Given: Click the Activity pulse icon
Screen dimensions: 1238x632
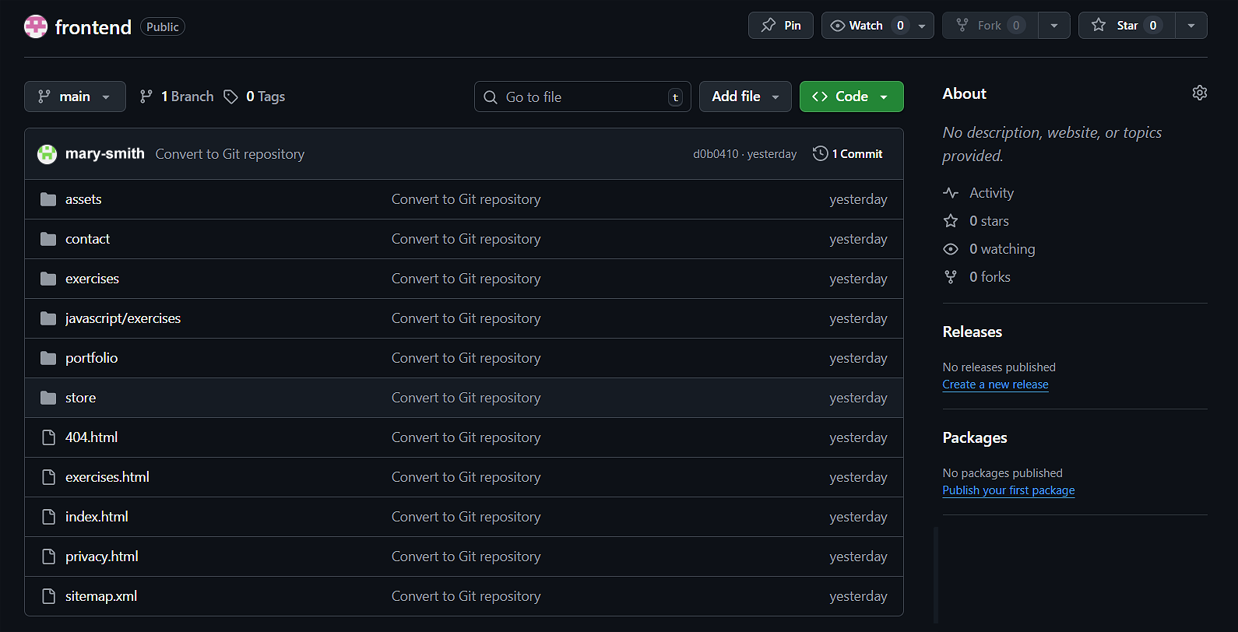Looking at the screenshot, I should [x=951, y=193].
